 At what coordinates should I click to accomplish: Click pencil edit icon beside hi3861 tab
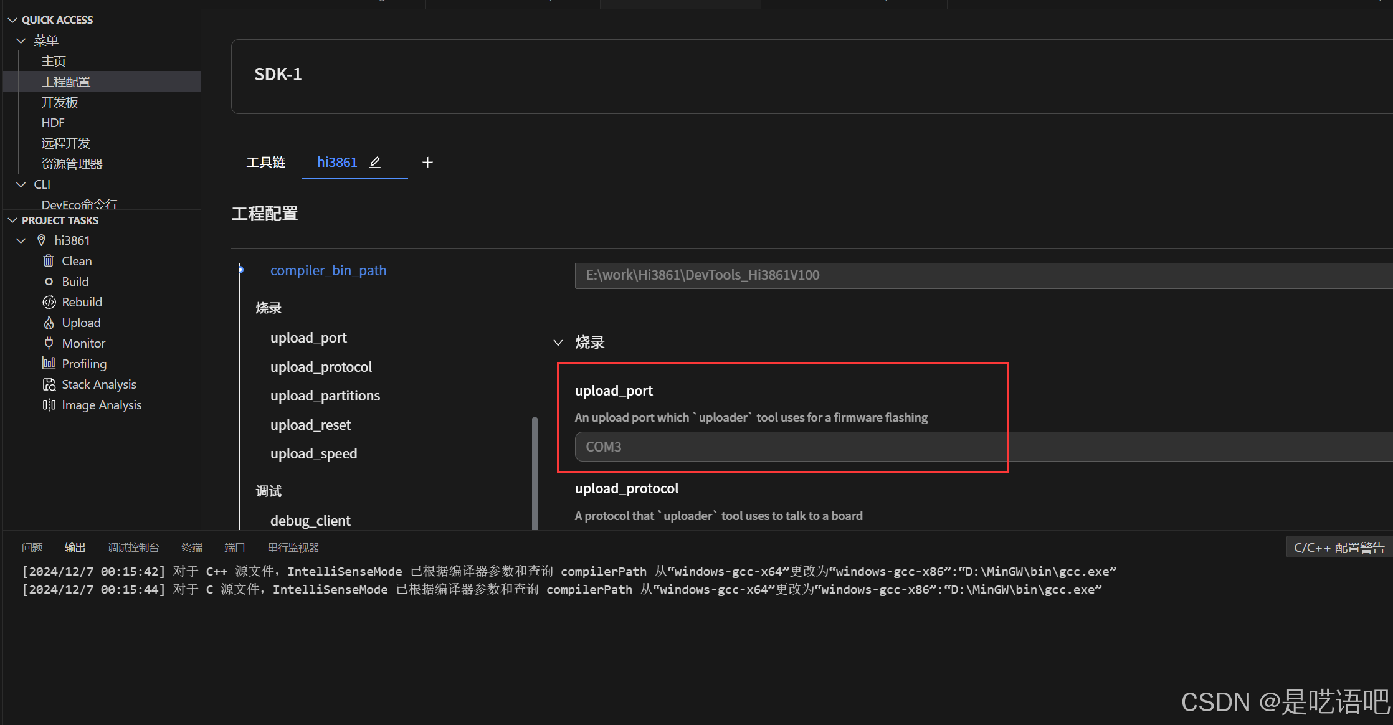pyautogui.click(x=374, y=163)
